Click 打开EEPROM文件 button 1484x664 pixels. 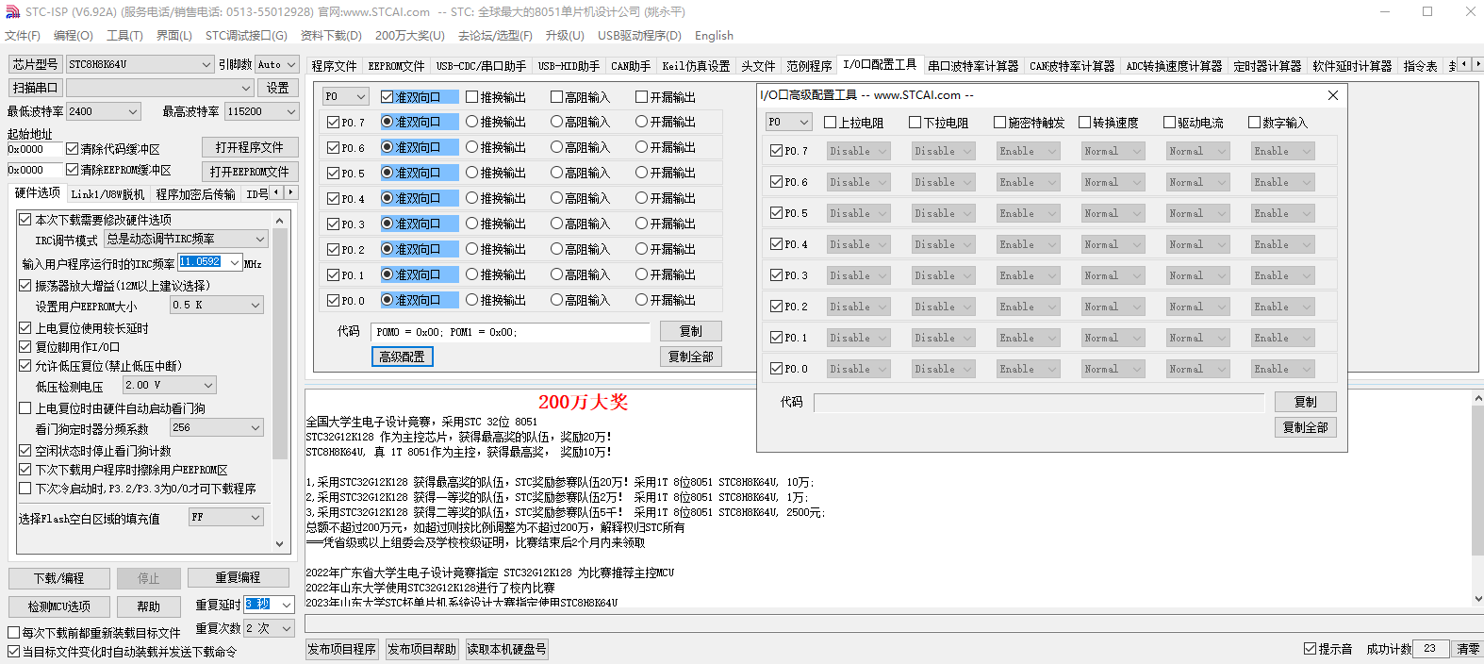pyautogui.click(x=250, y=172)
